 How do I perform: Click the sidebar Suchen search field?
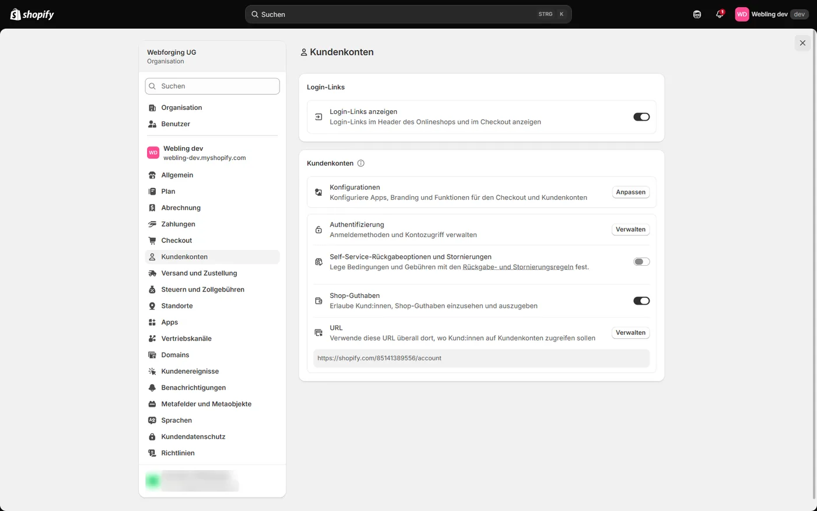pyautogui.click(x=212, y=86)
